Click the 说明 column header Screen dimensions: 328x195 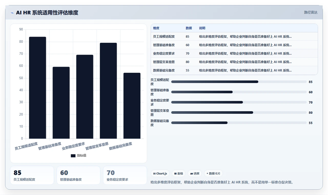[202, 28]
